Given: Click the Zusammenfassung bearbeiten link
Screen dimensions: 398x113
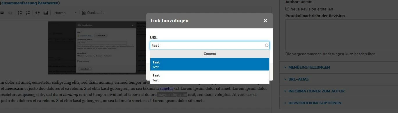Looking at the screenshot, I should 30,3.
